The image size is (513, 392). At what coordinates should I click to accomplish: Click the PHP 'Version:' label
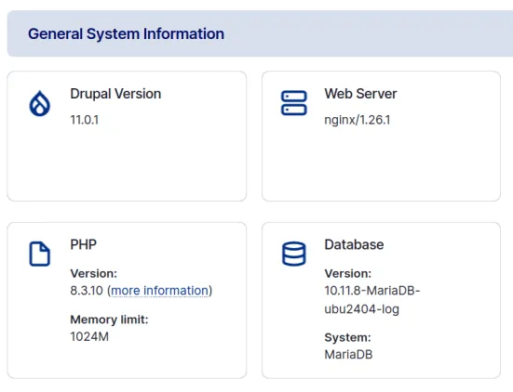[94, 273]
